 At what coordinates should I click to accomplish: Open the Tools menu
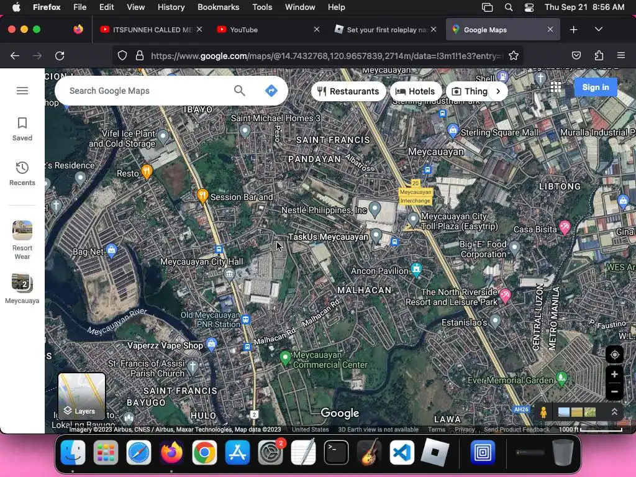pos(262,7)
